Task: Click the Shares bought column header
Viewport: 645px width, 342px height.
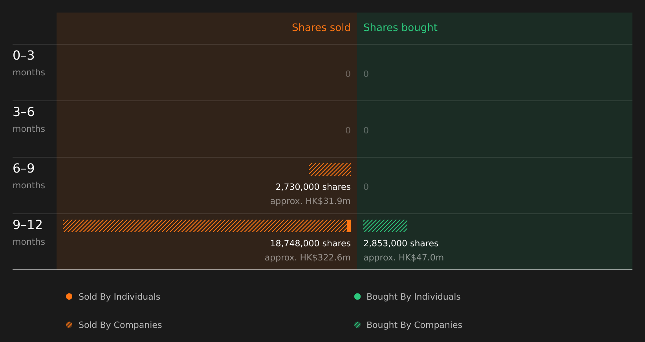Action: pos(400,27)
